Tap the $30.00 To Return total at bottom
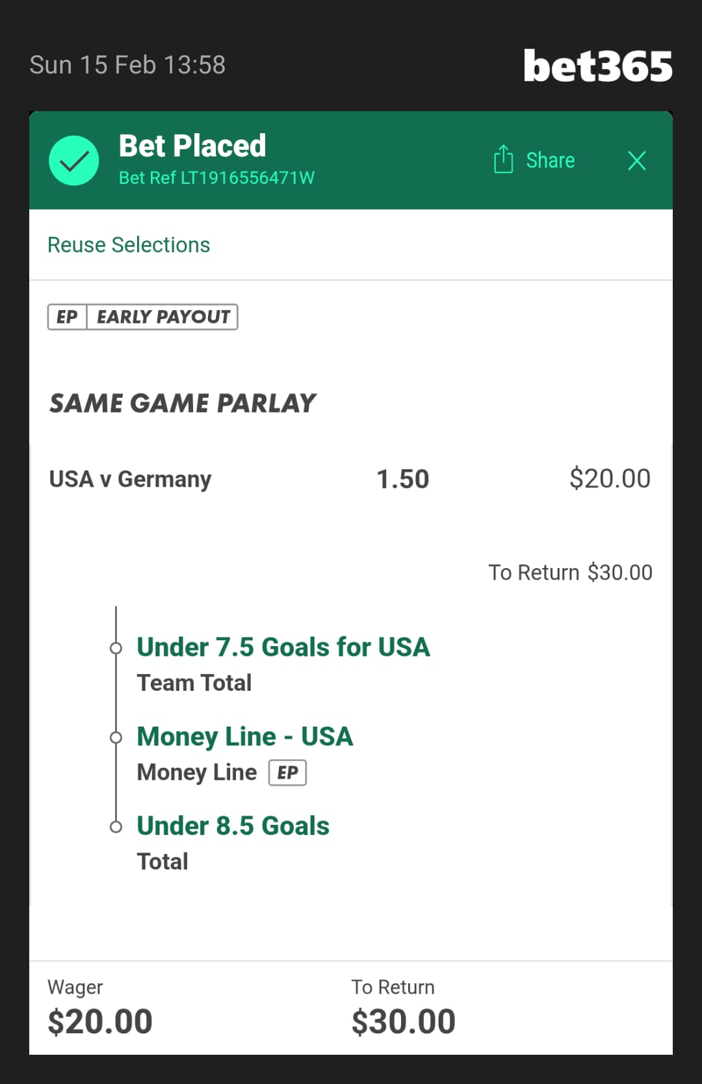 pyautogui.click(x=404, y=1022)
